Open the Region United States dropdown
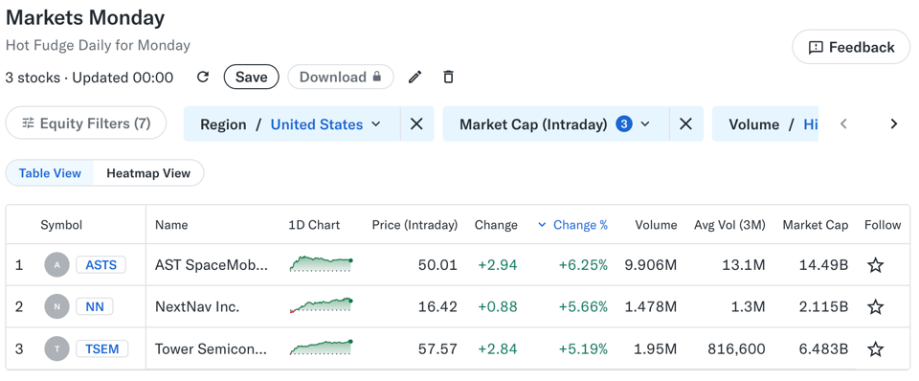This screenshot has width=919, height=381. (292, 123)
